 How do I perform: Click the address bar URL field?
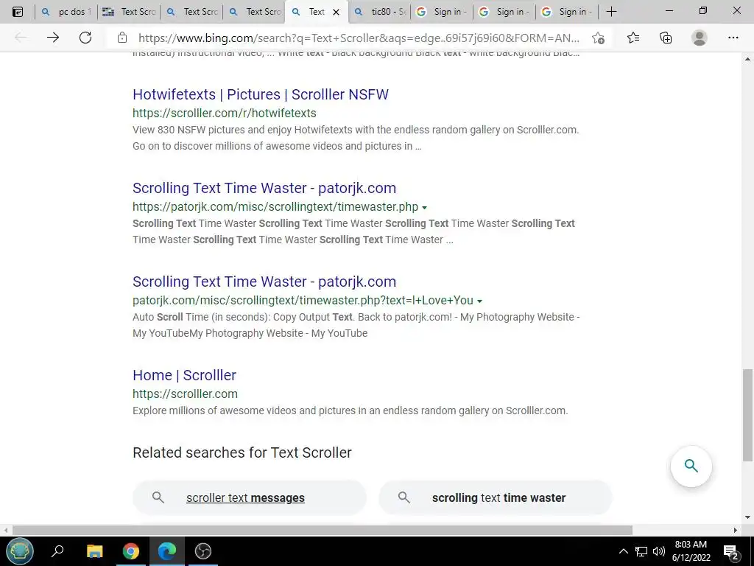(359, 38)
